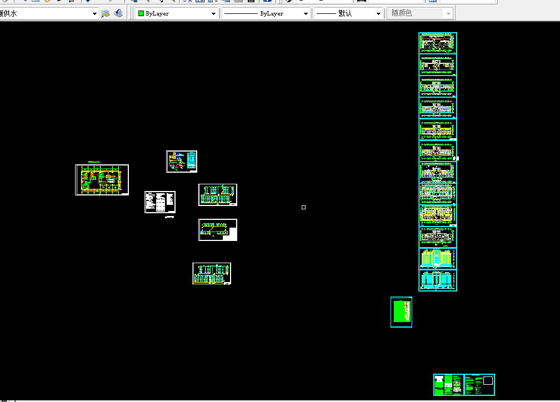Select the white text and table sheet
Screen dimensions: 560x402
pyautogui.click(x=159, y=202)
